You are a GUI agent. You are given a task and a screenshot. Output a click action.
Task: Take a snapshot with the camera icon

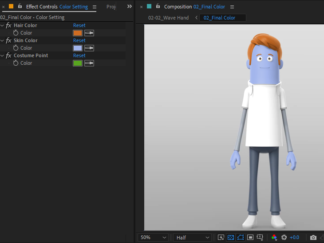(313, 237)
